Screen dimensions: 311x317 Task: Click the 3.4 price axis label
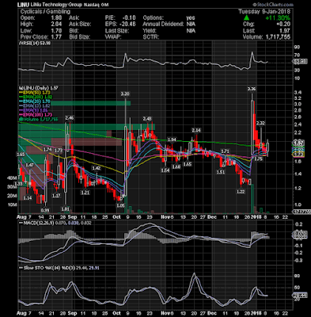click(x=298, y=93)
